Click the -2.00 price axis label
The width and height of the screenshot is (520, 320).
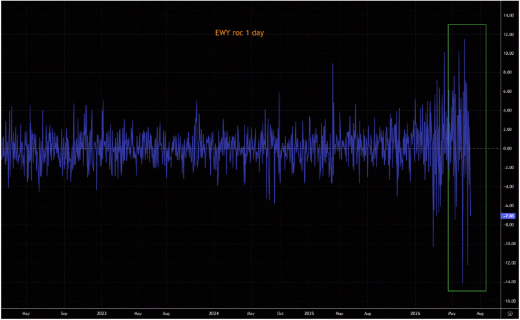pos(508,168)
